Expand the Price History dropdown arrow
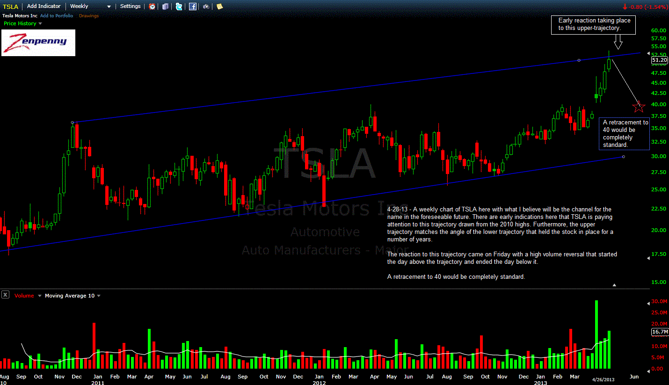This screenshot has height=385, width=669. (40, 23)
